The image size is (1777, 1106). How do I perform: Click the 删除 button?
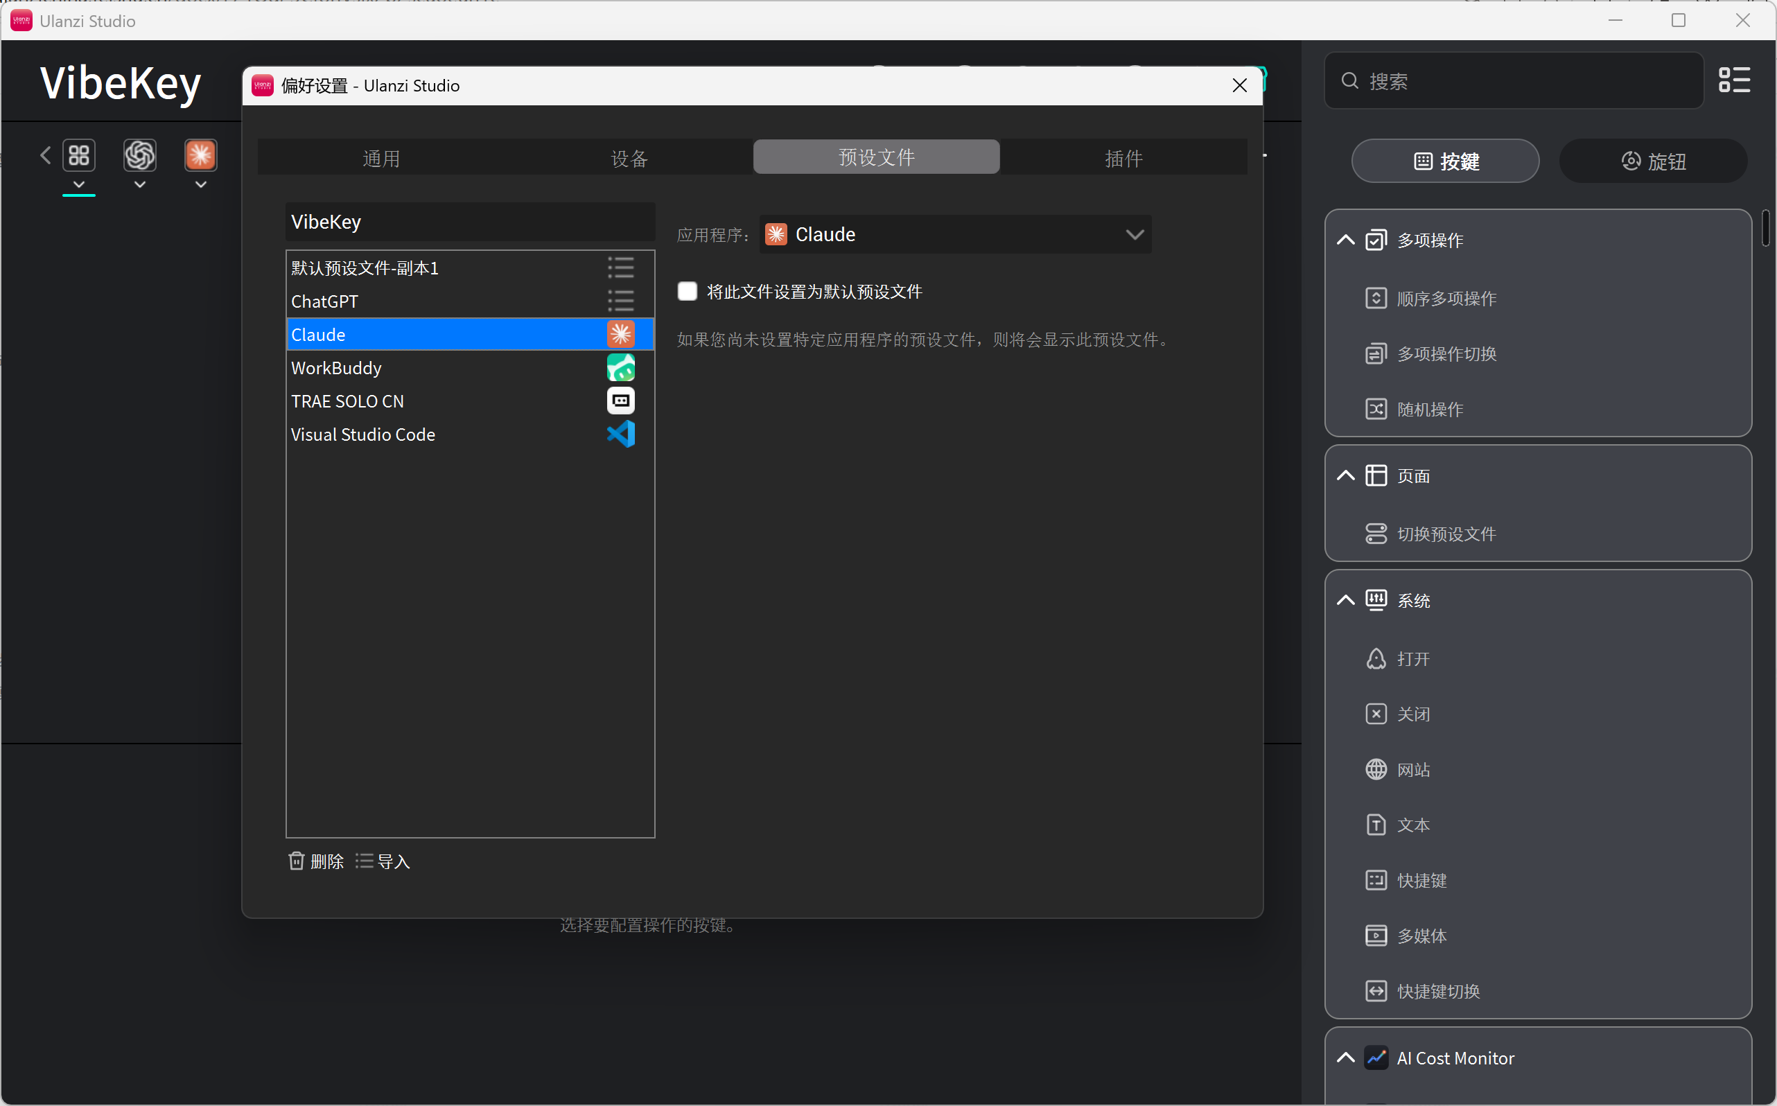tap(316, 861)
